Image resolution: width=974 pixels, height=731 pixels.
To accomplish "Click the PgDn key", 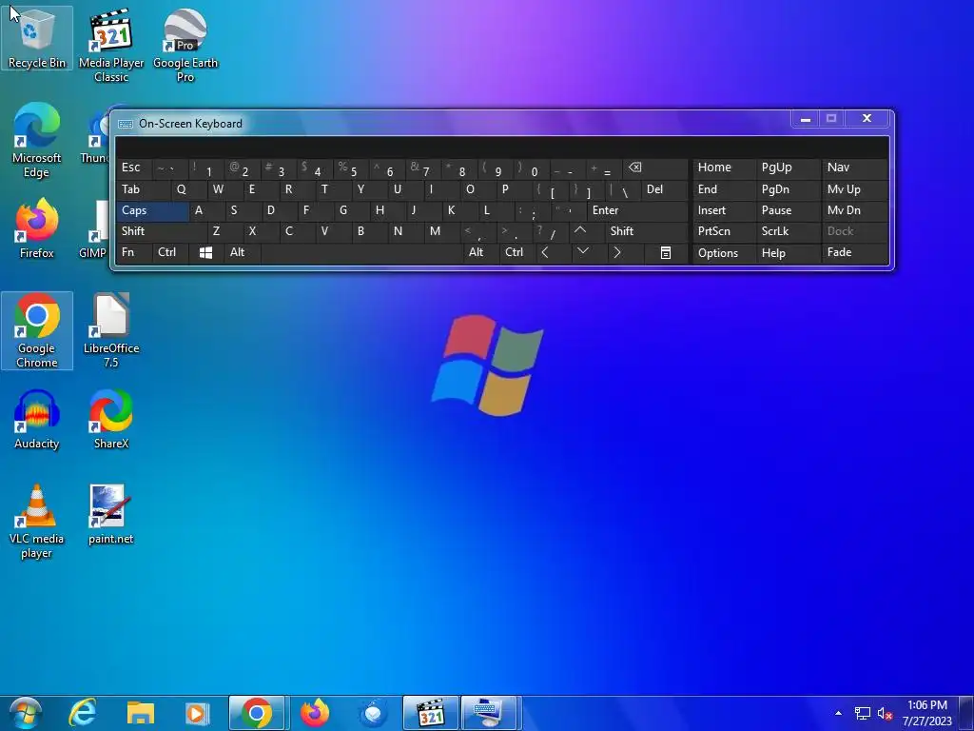I will click(789, 189).
